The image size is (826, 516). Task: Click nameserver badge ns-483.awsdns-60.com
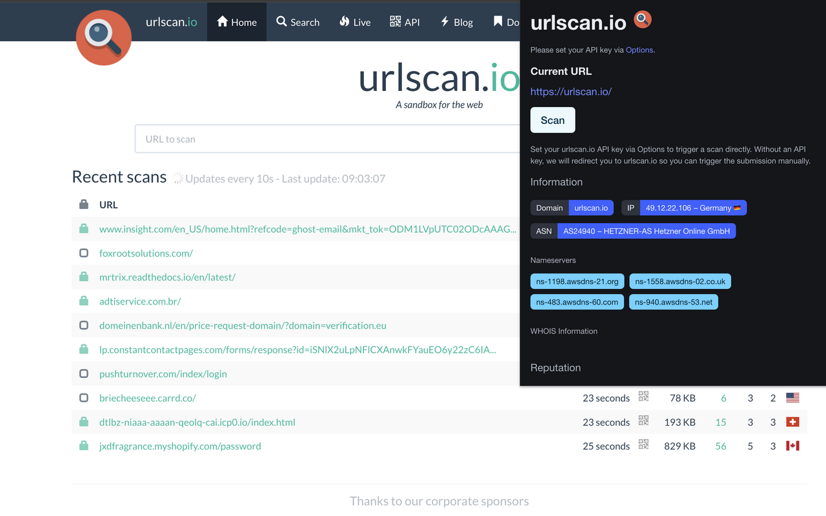[x=576, y=301]
